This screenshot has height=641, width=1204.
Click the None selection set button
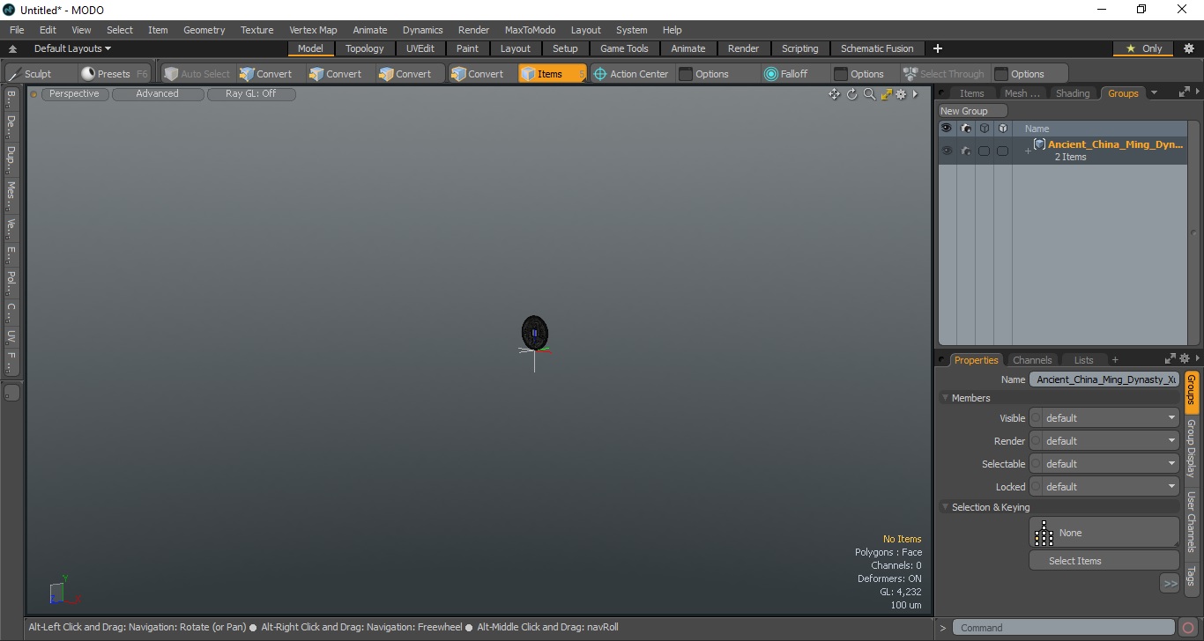(x=1104, y=533)
